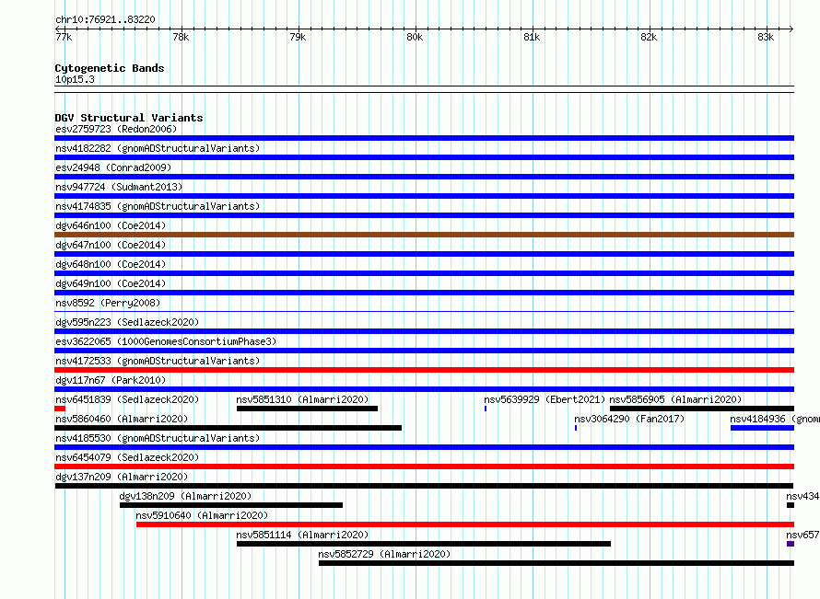Click the nsv947724 (Sudmant2013) label
This screenshot has height=599, width=820.
click(x=119, y=187)
